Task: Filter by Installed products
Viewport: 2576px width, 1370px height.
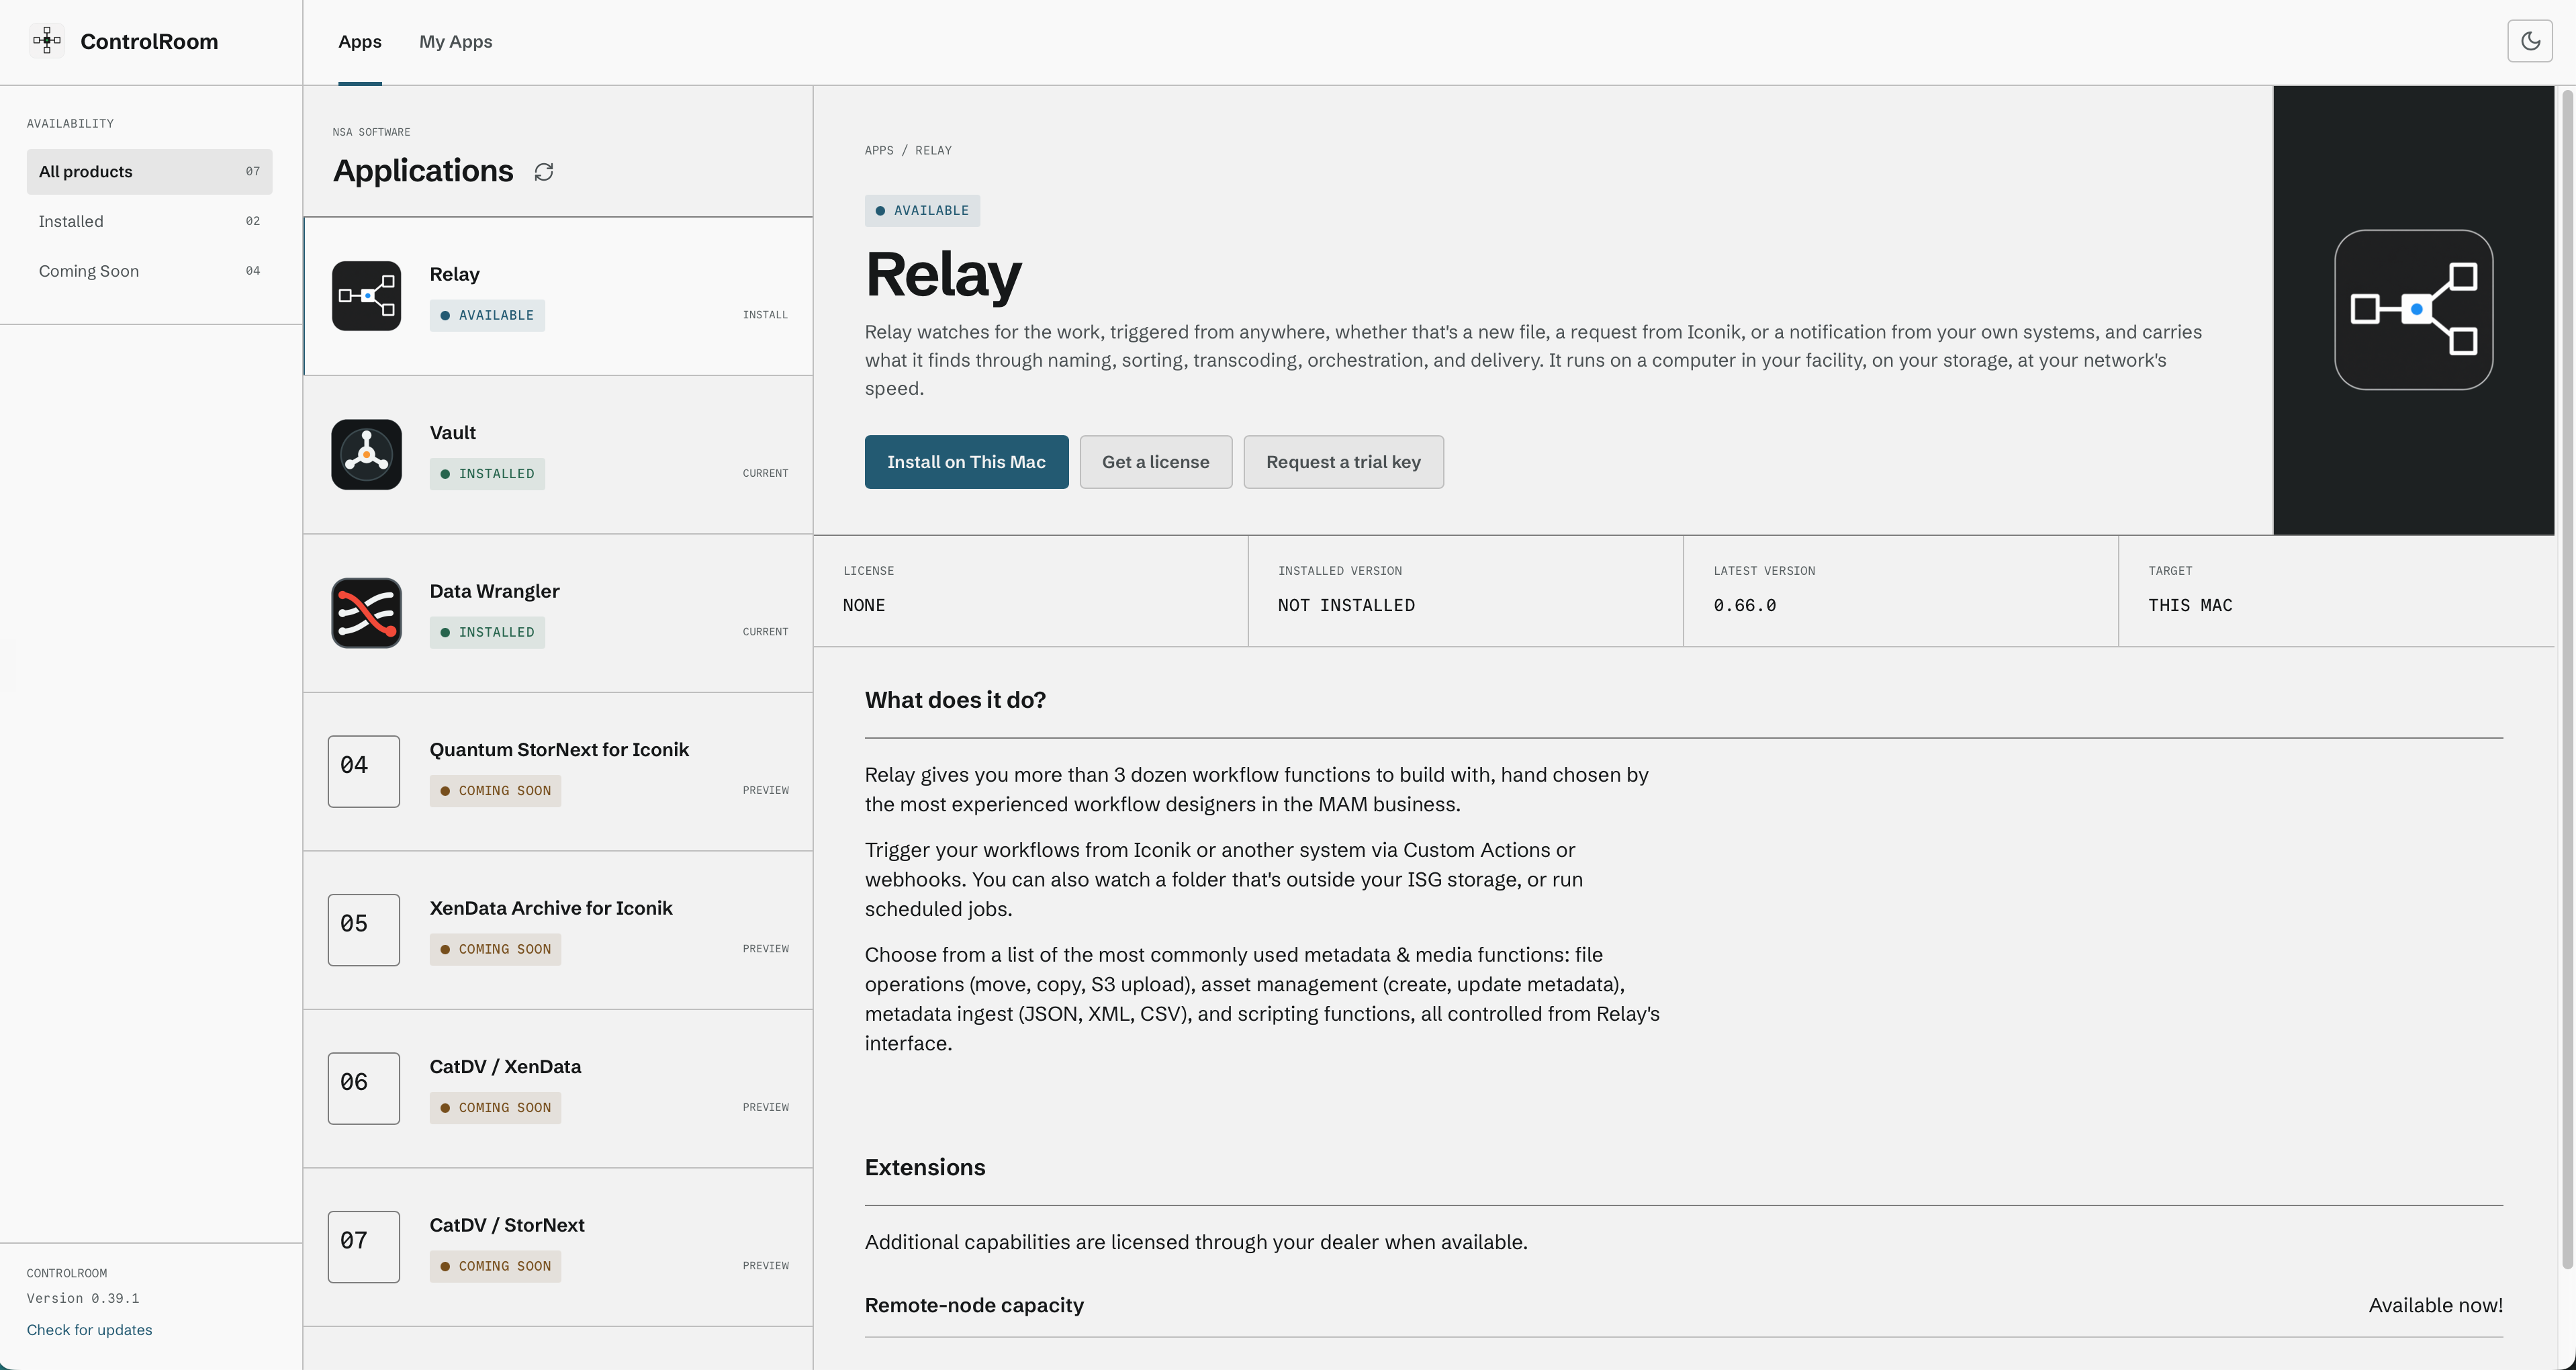Action: (x=150, y=221)
